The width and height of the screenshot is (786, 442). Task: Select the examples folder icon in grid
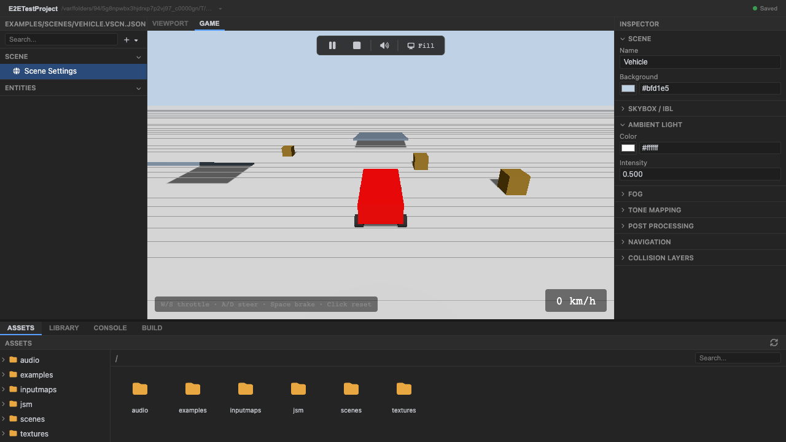click(x=193, y=389)
